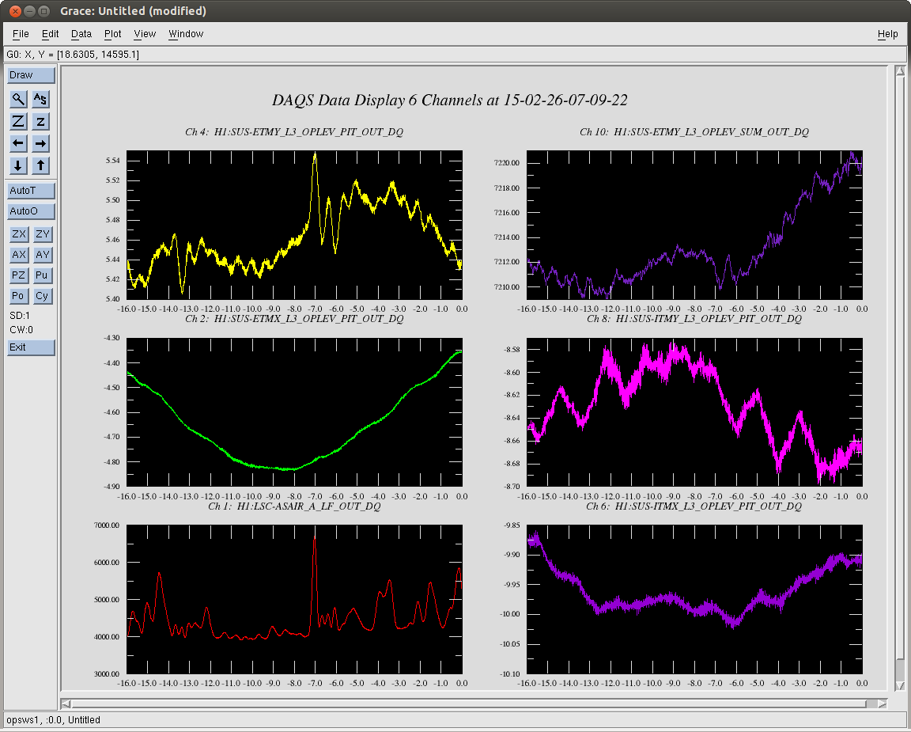
Task: Click the left arrow scroll icon
Action: [x=19, y=143]
